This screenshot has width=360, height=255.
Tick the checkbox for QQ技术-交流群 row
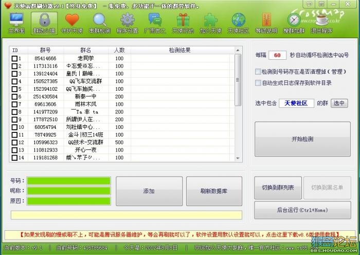(14, 142)
